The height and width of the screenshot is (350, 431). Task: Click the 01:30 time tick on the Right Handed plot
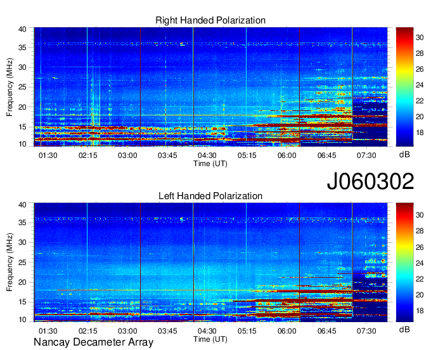point(48,155)
